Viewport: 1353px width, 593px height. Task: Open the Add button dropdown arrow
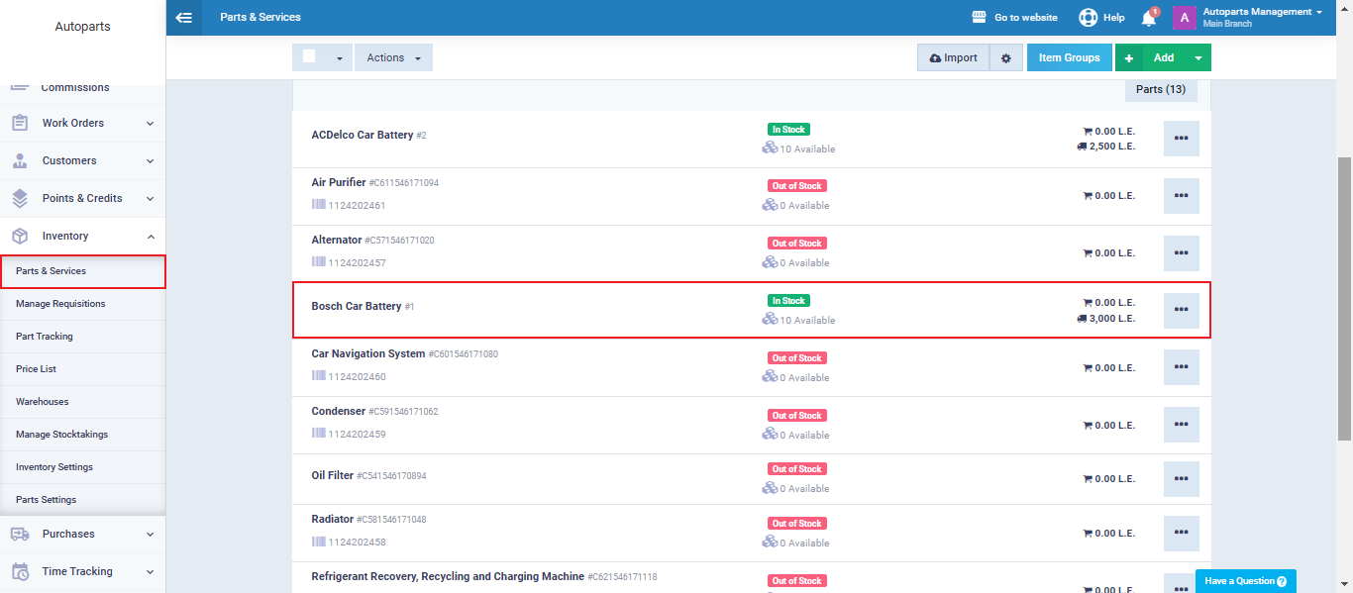(x=1198, y=57)
